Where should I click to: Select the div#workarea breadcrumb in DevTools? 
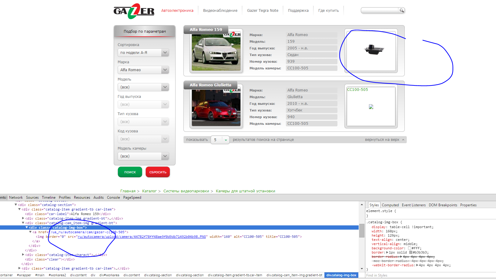(x=109, y=275)
